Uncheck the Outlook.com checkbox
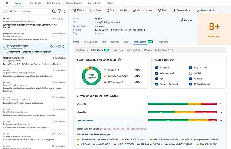231x149 pixels. click(190, 68)
